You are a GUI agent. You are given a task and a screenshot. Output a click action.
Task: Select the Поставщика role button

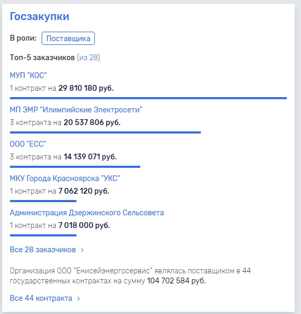coord(68,38)
